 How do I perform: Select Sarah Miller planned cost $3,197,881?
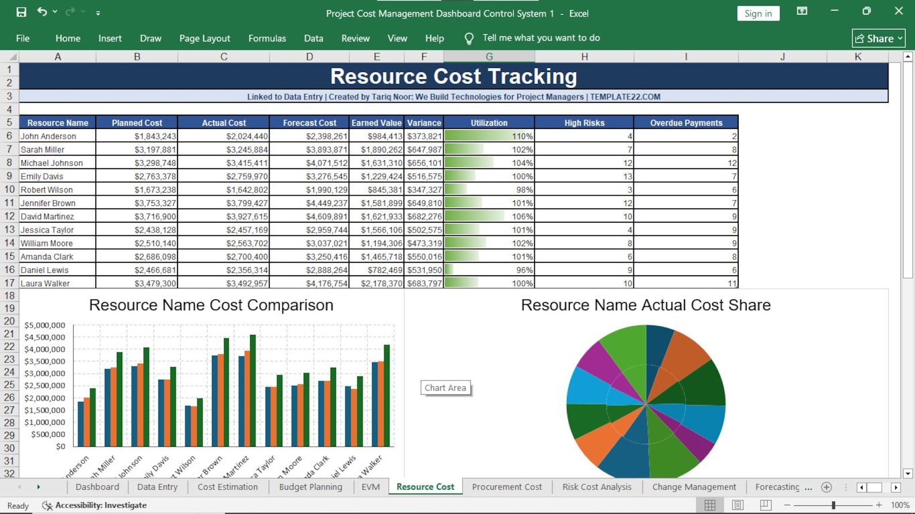point(137,150)
